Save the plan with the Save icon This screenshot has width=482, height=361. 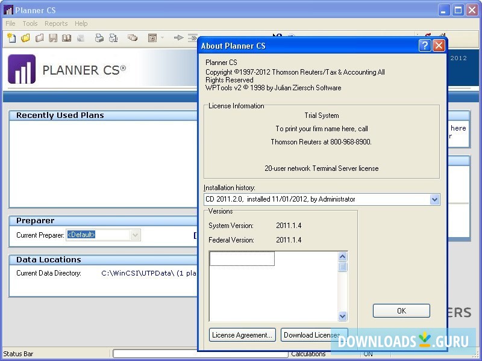pos(53,38)
